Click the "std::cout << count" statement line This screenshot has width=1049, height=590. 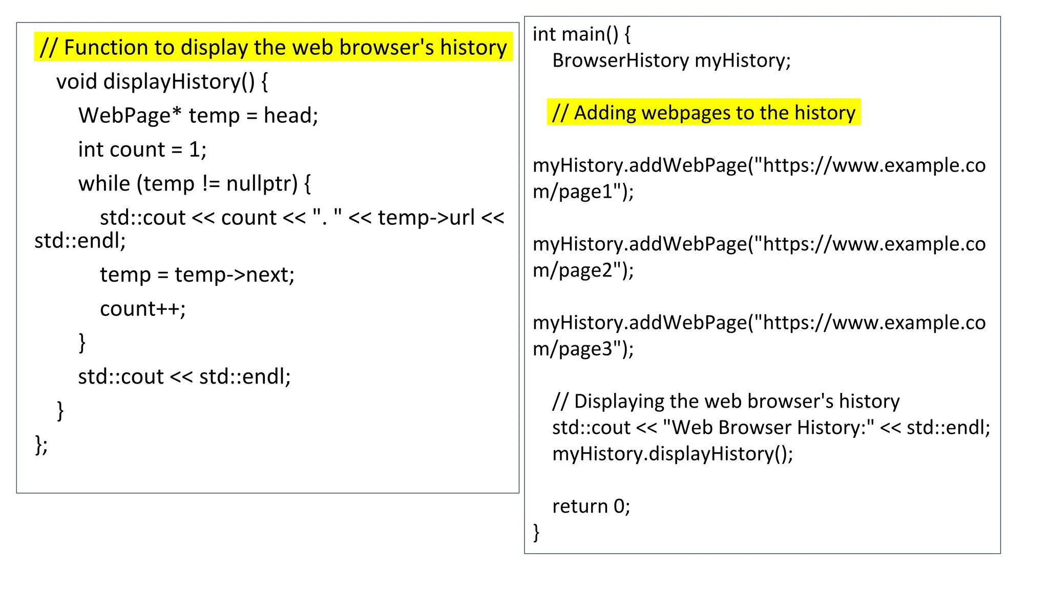[302, 218]
